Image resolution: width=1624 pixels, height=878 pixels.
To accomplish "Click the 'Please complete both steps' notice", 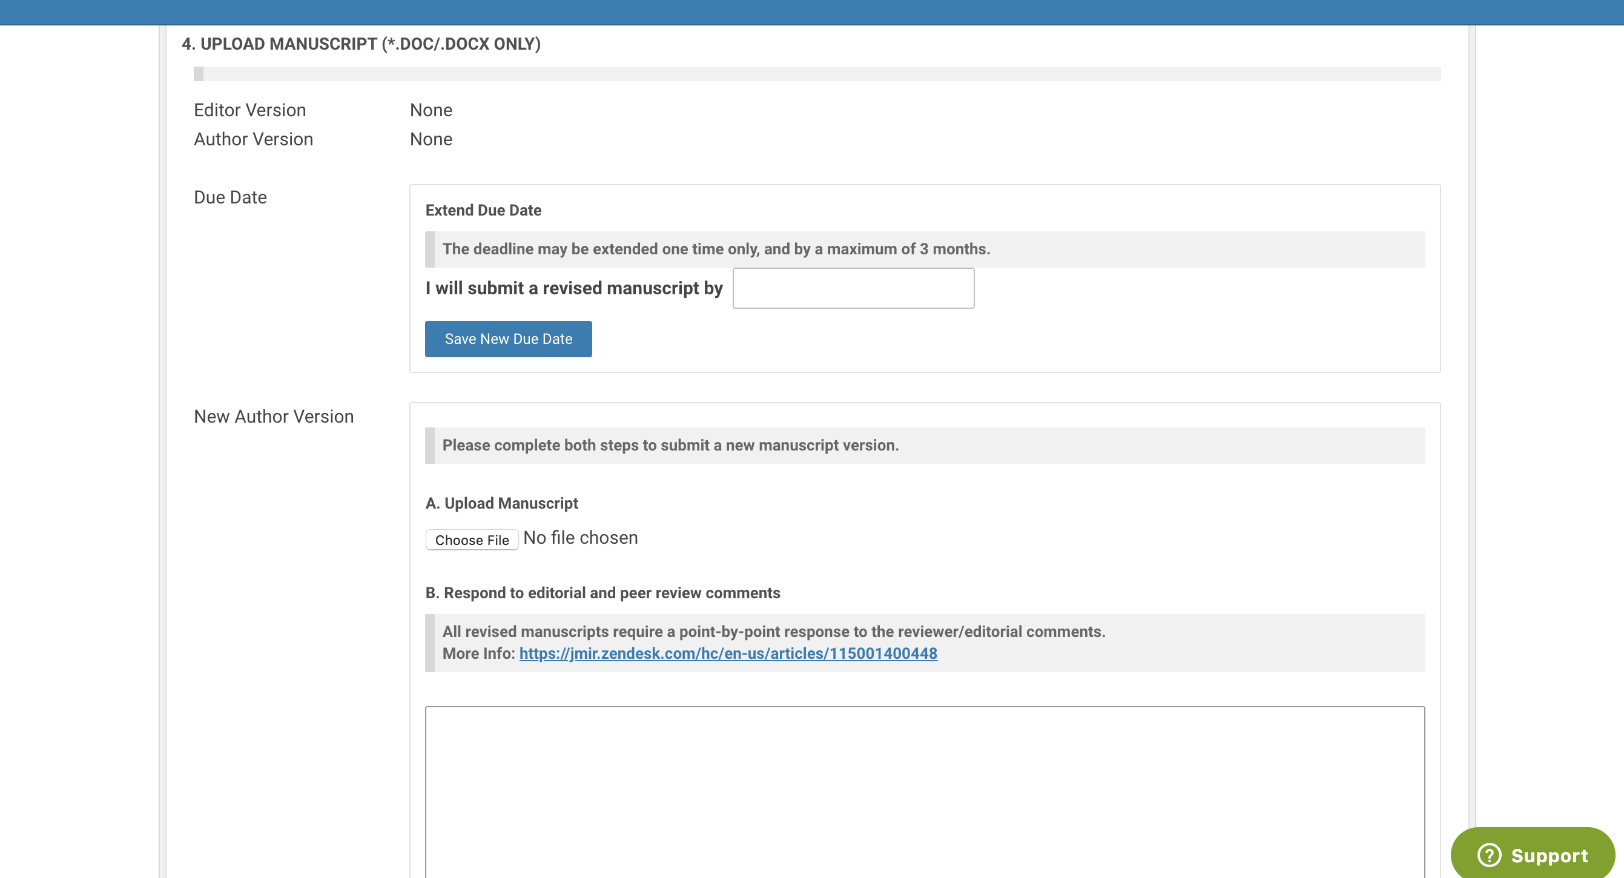I will click(670, 445).
